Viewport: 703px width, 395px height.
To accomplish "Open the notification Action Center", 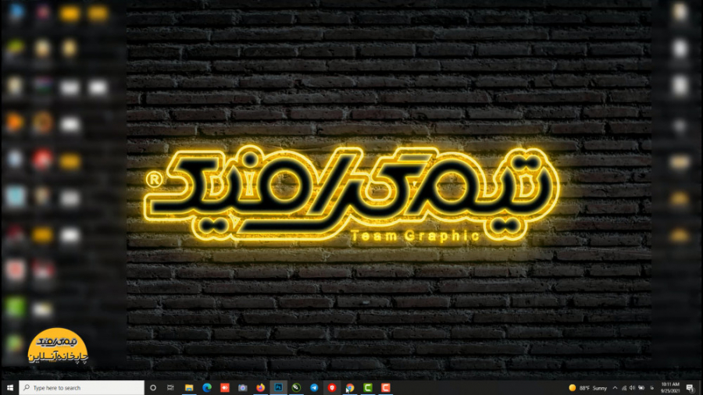I will [691, 388].
